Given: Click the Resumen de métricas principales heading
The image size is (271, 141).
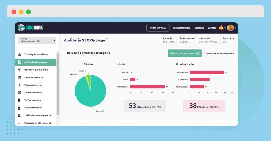Looking at the screenshot, I should pyautogui.click(x=89, y=53).
